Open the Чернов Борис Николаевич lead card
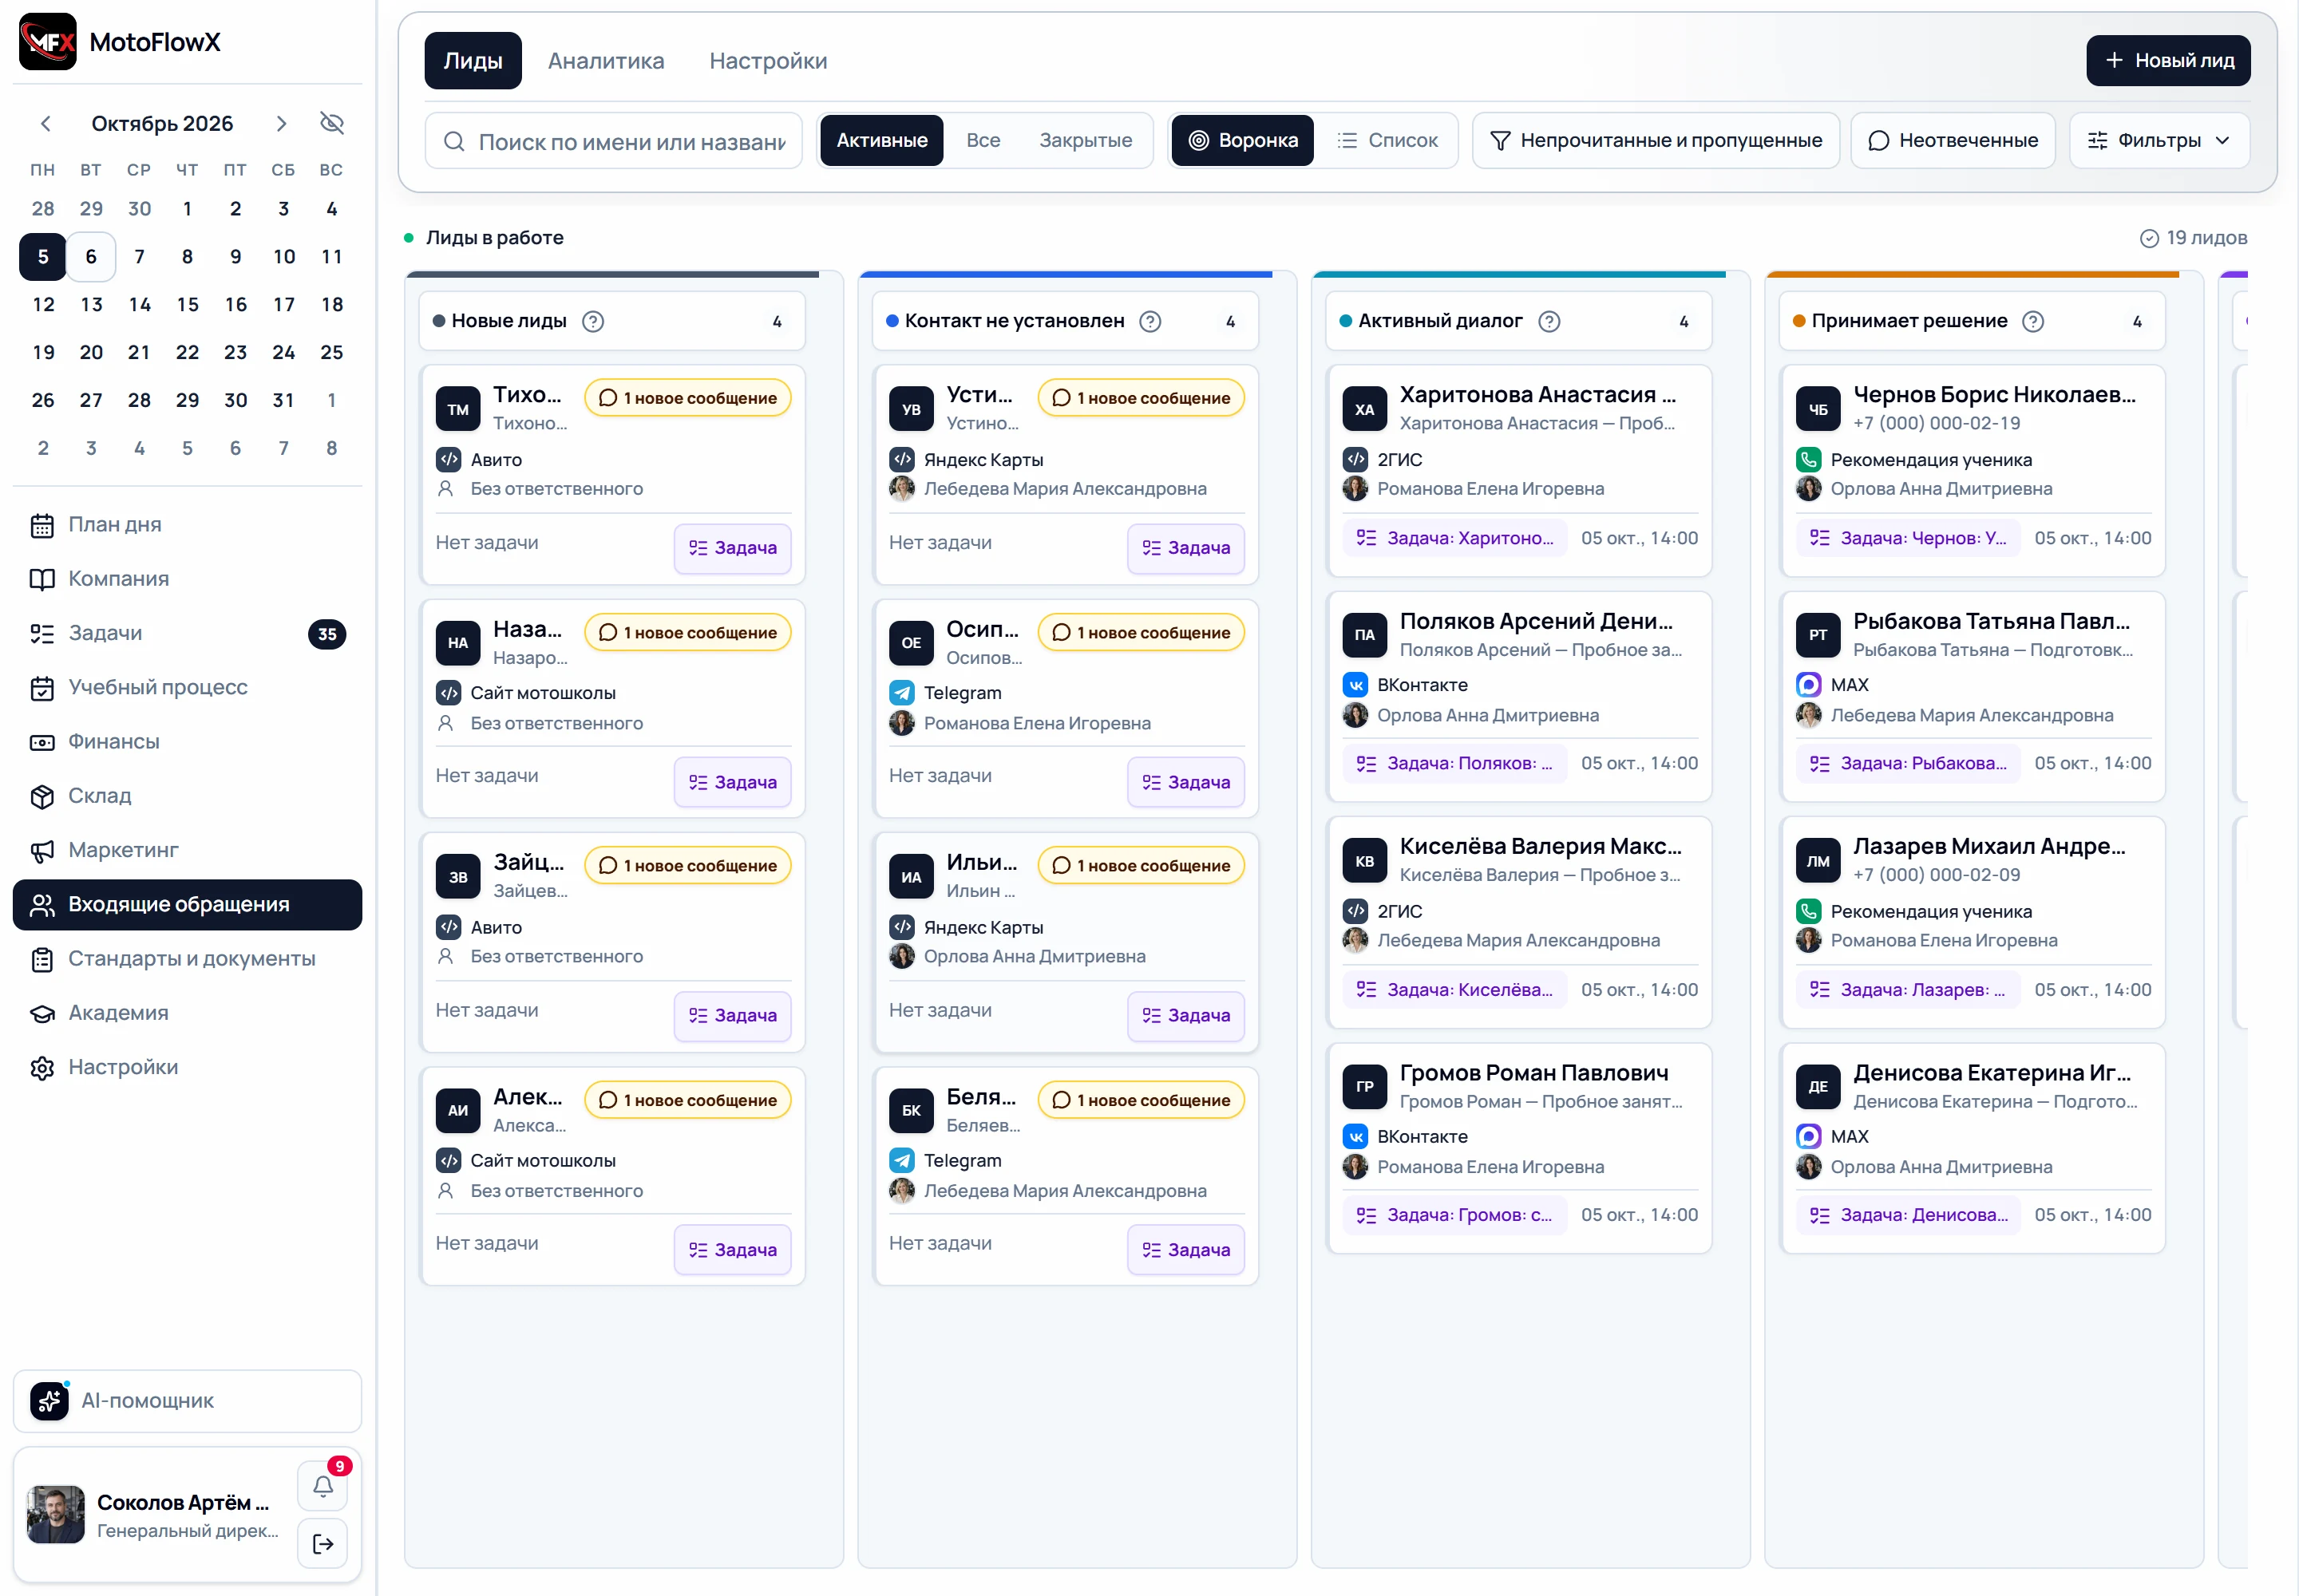This screenshot has height=1596, width=2299. [x=1971, y=470]
